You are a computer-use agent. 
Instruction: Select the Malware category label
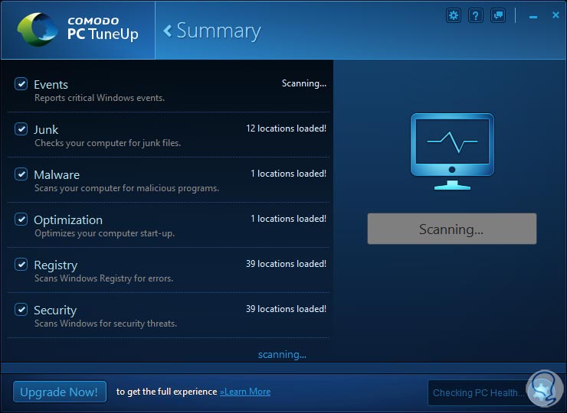(x=57, y=174)
